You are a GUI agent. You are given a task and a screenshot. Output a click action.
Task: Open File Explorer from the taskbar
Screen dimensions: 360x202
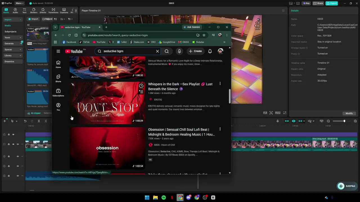click(155, 198)
